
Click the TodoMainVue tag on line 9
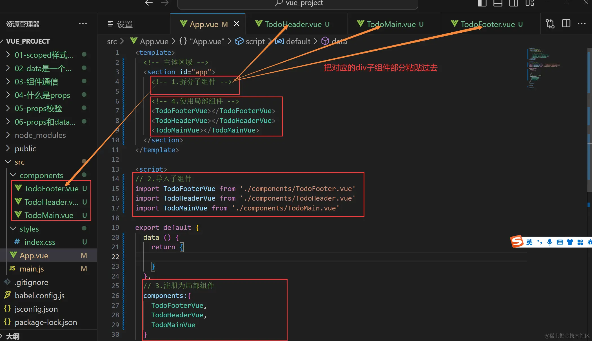[x=205, y=130]
